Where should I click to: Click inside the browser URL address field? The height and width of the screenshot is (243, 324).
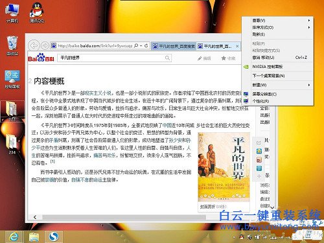(95, 45)
